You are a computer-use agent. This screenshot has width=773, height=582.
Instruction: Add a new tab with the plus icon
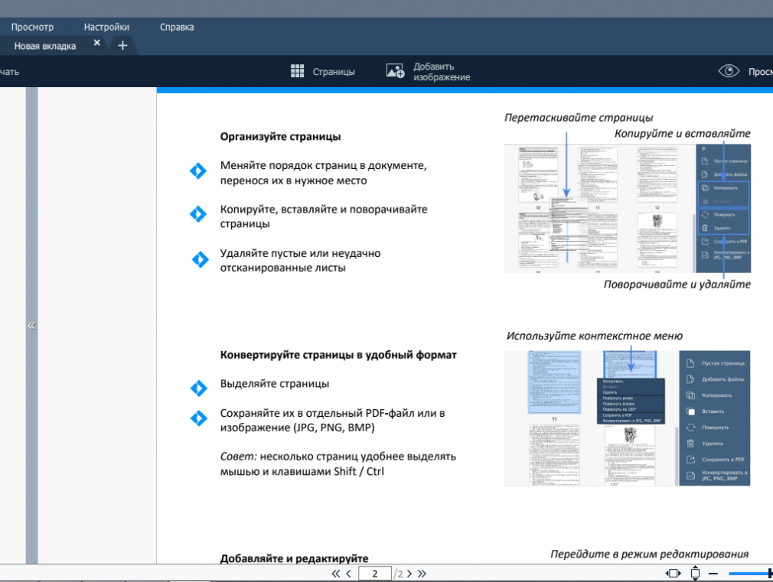coord(122,45)
